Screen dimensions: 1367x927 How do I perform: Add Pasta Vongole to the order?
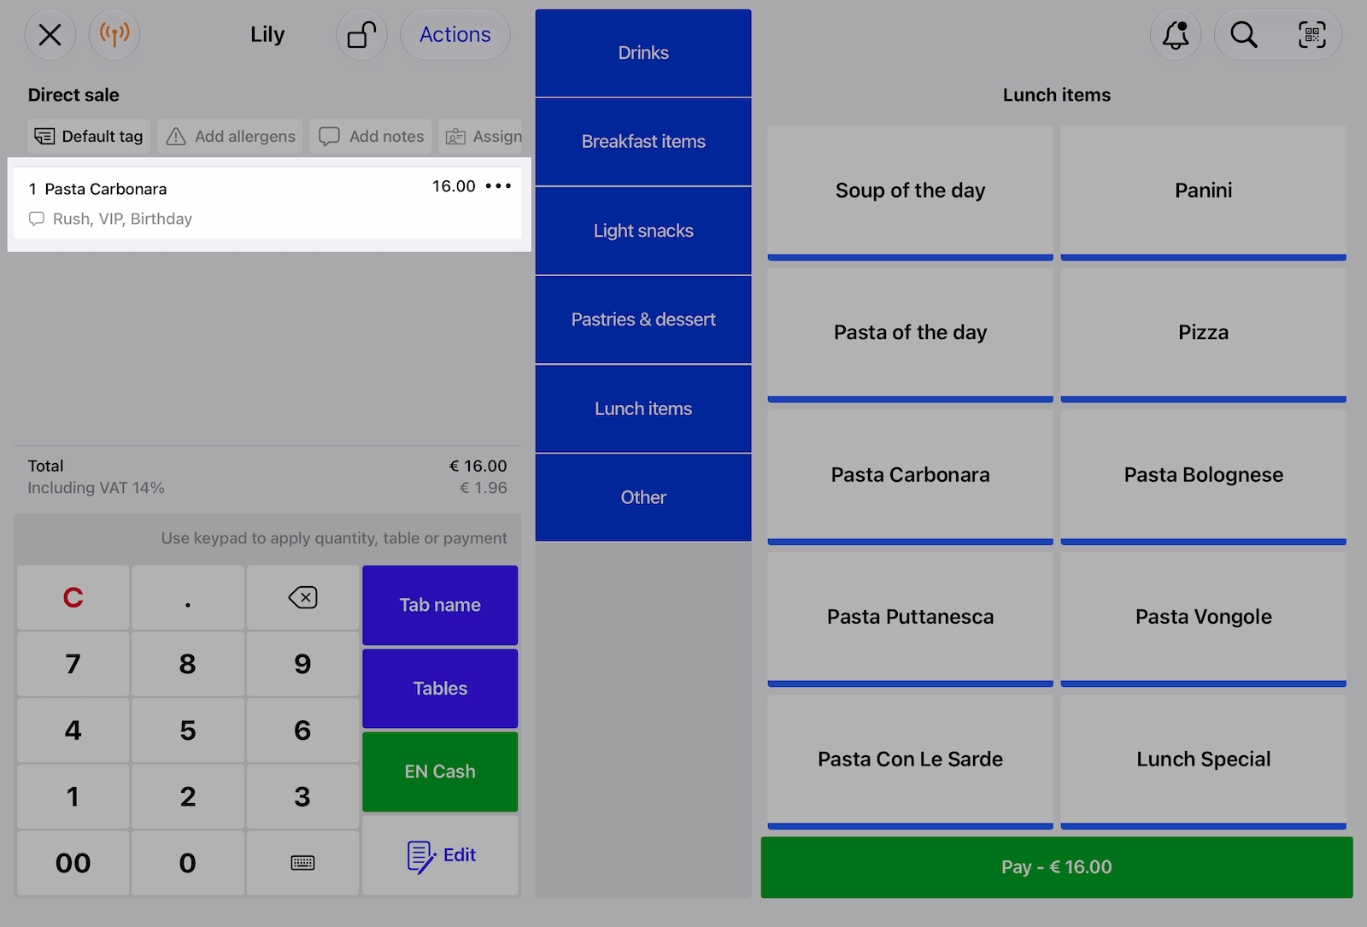pos(1203,619)
